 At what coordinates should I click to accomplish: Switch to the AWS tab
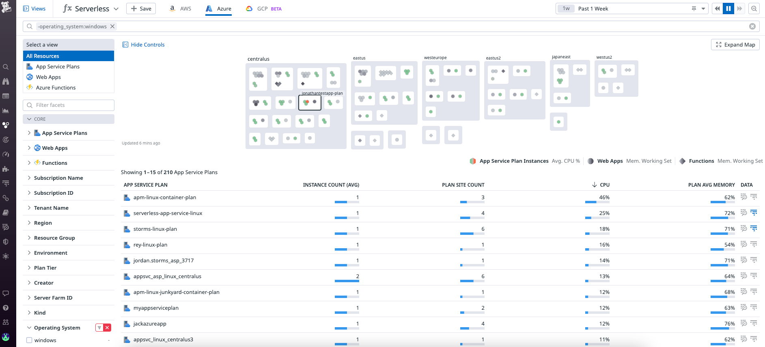coord(180,9)
